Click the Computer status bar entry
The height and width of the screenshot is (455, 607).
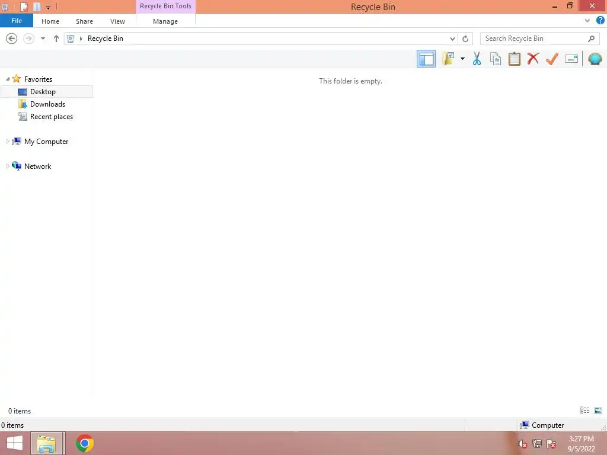(x=542, y=425)
